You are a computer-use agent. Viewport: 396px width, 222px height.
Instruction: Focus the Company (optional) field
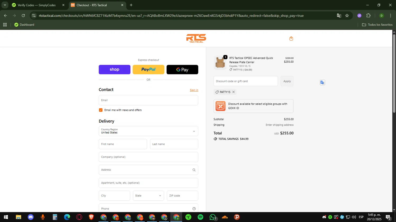pyautogui.click(x=148, y=157)
